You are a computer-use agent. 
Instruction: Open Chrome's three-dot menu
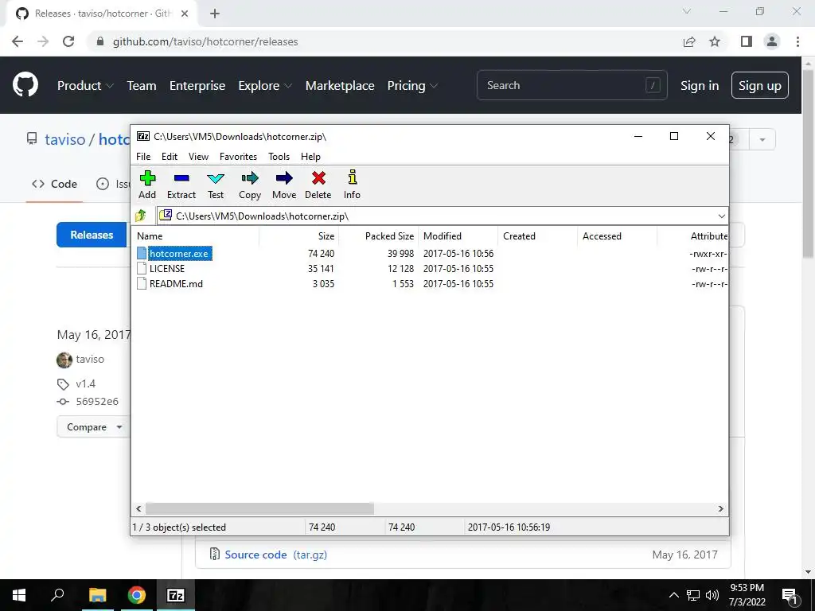(797, 41)
